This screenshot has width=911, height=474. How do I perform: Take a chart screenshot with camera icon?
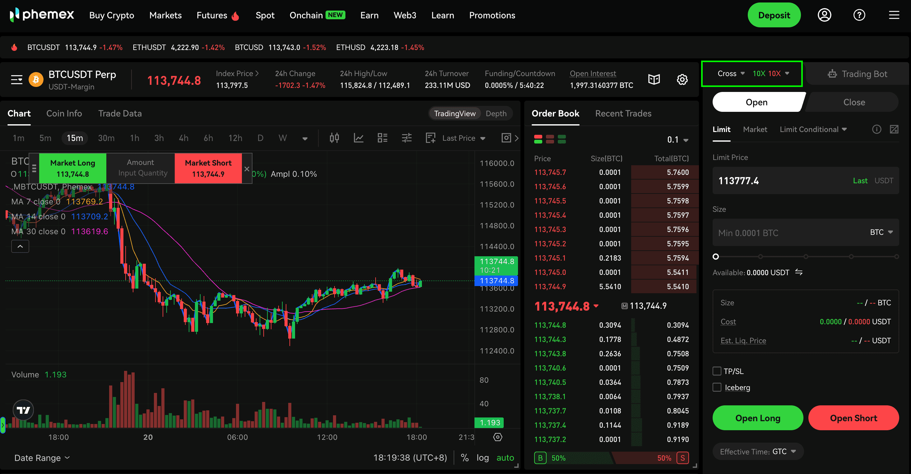pos(506,138)
